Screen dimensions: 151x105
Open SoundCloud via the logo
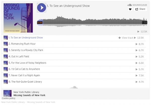pyautogui.click(x=137, y=5)
